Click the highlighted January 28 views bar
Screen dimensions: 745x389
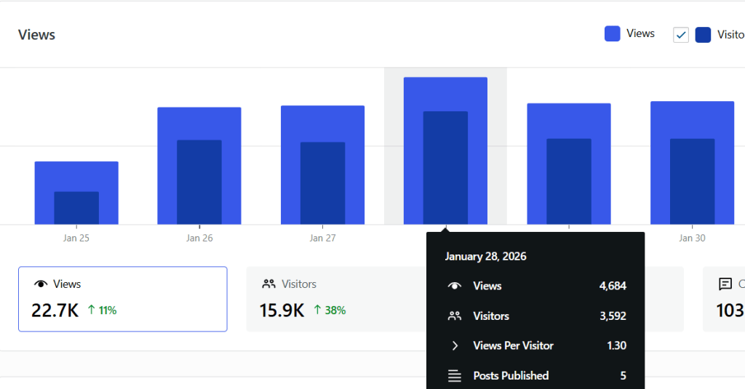(445, 94)
